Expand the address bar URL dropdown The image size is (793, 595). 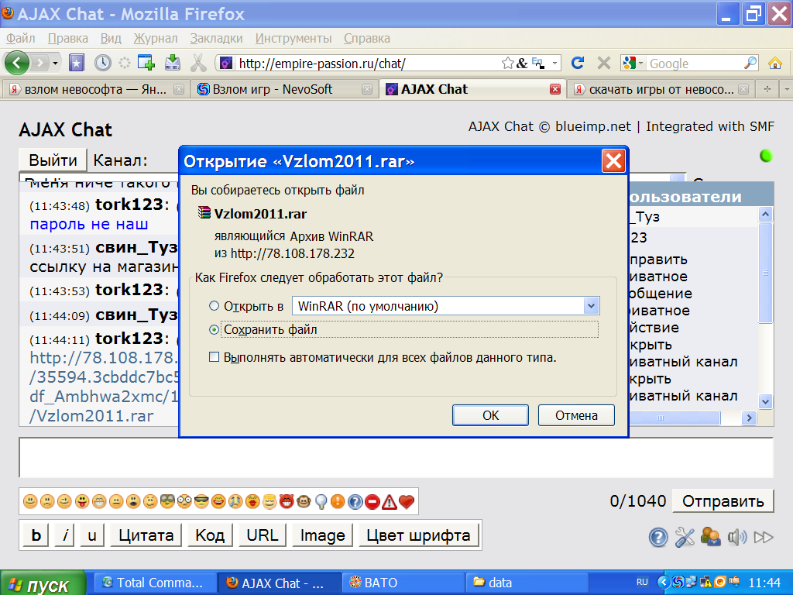pyautogui.click(x=554, y=64)
